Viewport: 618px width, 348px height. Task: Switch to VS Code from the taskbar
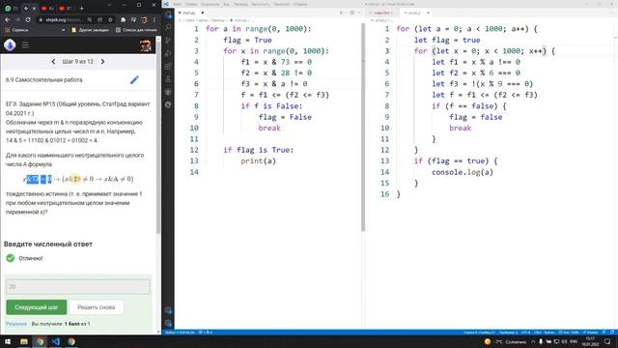pos(56,341)
